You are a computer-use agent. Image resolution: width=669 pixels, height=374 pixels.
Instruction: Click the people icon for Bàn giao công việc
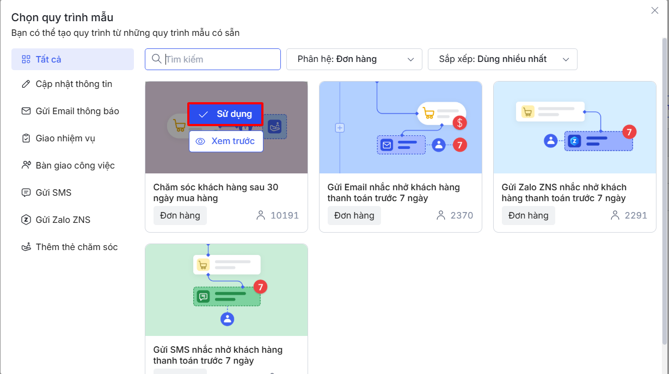(26, 165)
